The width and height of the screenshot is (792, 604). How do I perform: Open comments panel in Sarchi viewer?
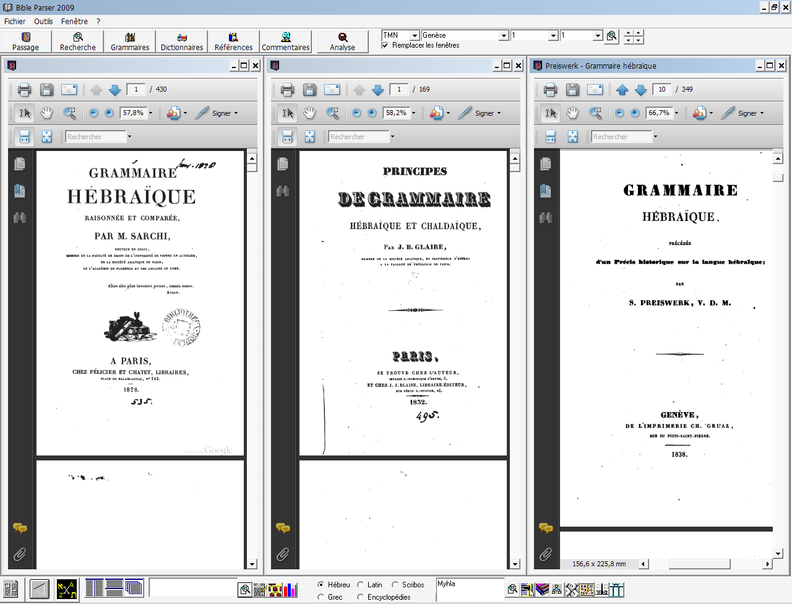click(20, 528)
